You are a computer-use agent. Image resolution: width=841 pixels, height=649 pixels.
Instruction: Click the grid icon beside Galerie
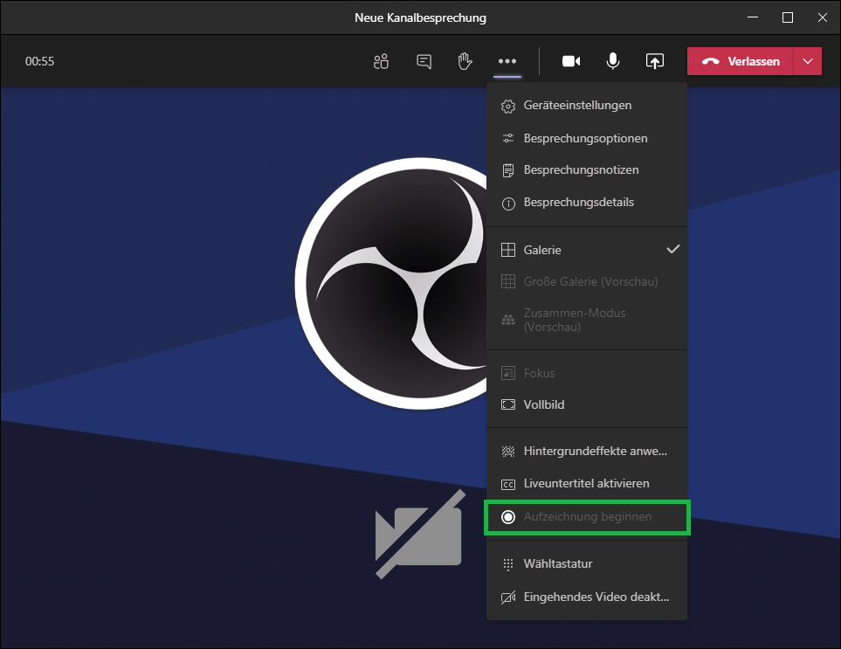508,250
